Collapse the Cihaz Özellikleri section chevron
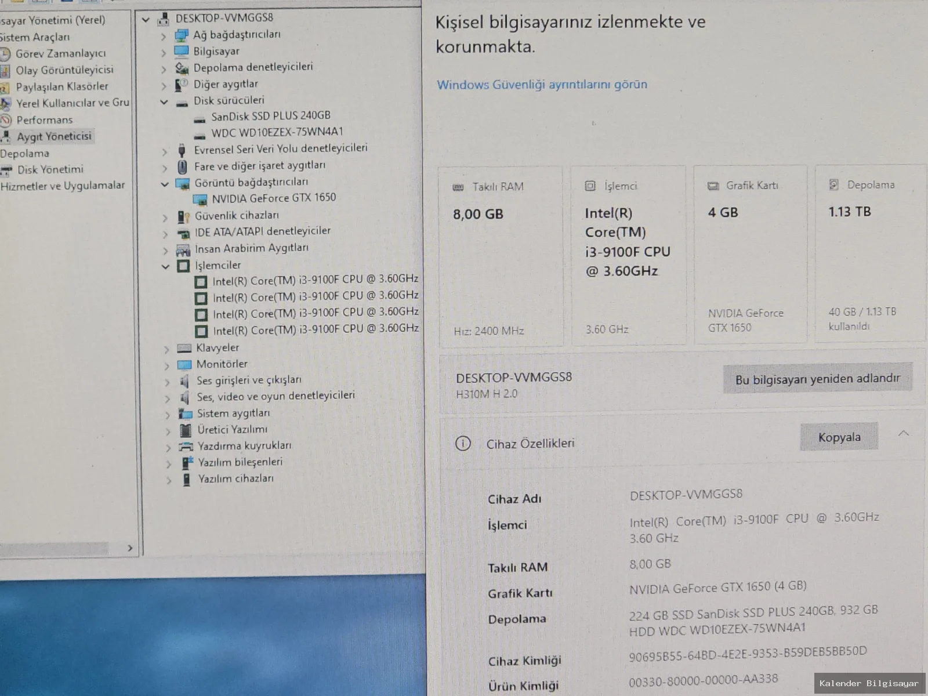 904,434
